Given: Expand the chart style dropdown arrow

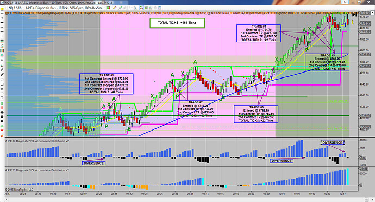Looking at the screenshot, I should pos(111,8).
